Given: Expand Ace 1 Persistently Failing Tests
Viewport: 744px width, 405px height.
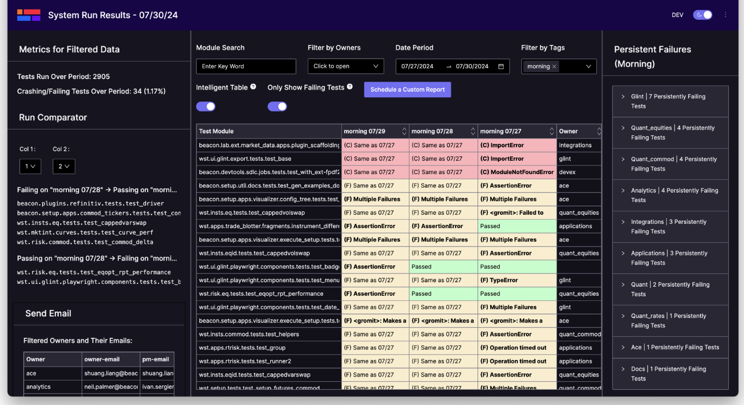Looking at the screenshot, I should tap(670, 347).
